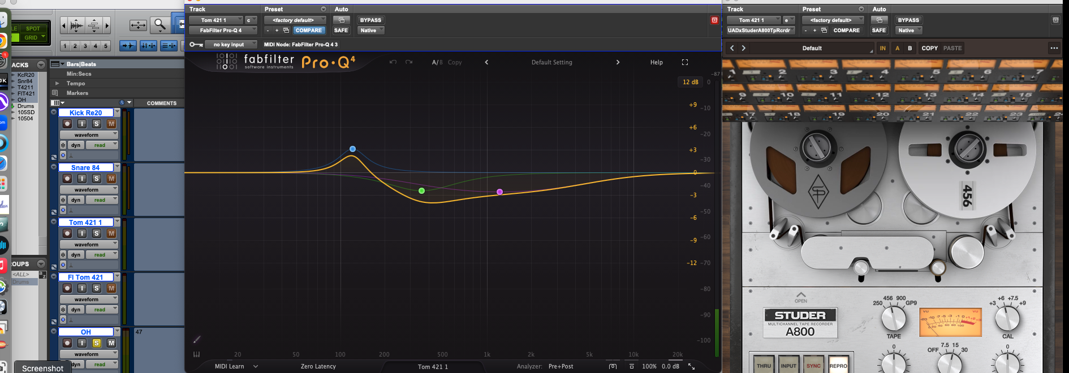Toggle BYPASS on FabFilter Pro-Q 4

[370, 20]
